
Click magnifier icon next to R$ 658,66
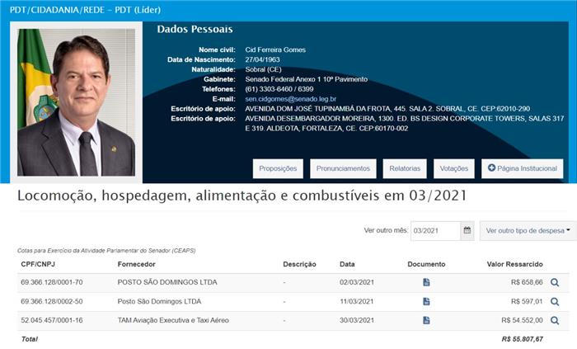555,283
